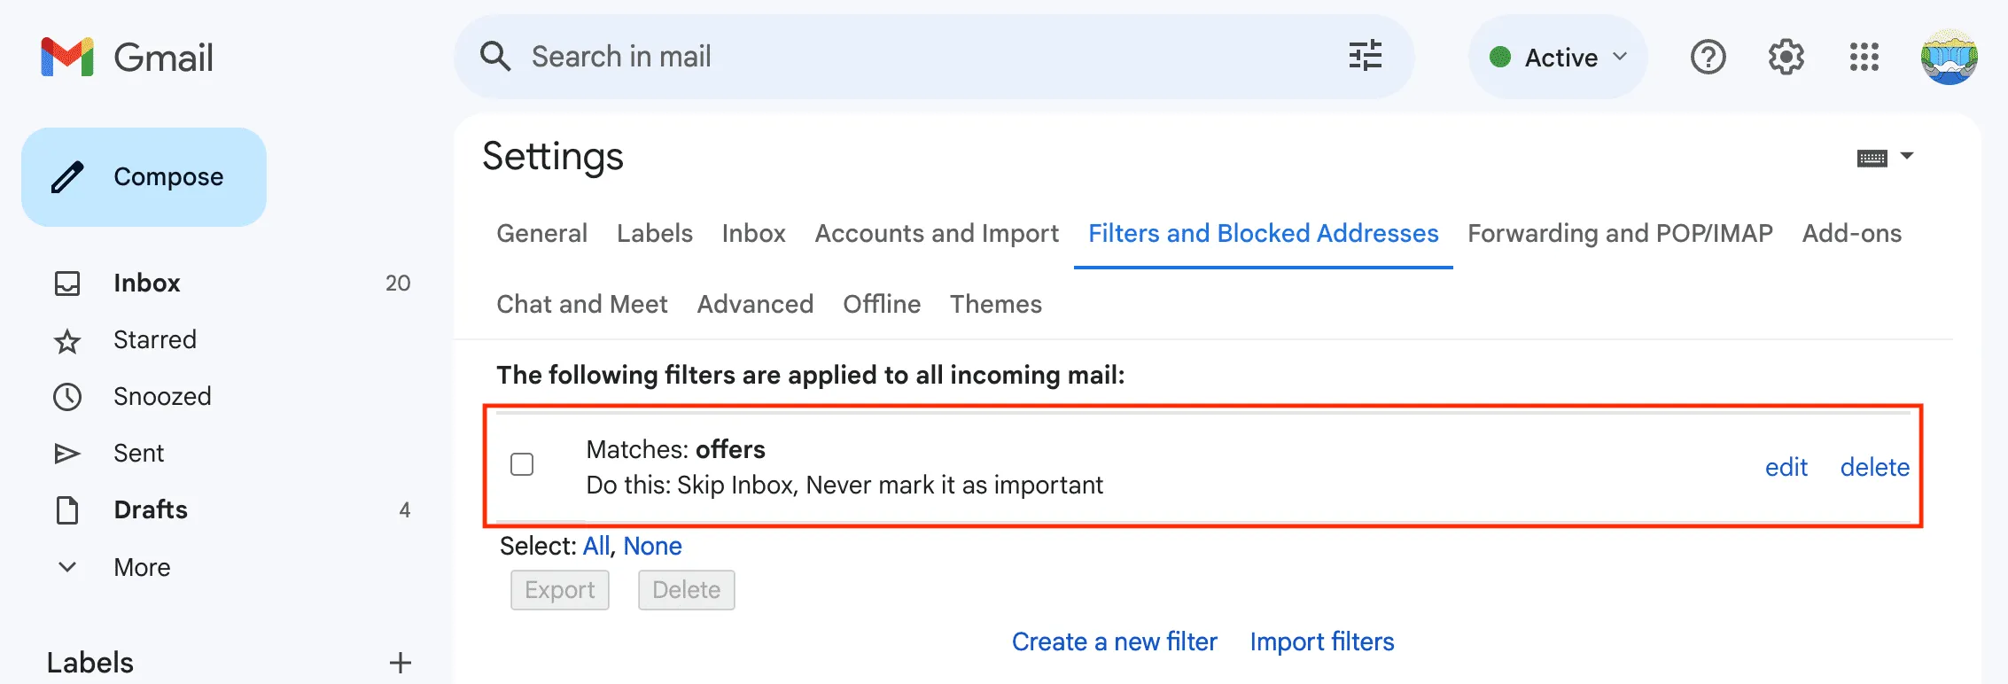Open the account profile avatar
This screenshot has width=2008, height=684.
click(x=1949, y=58)
